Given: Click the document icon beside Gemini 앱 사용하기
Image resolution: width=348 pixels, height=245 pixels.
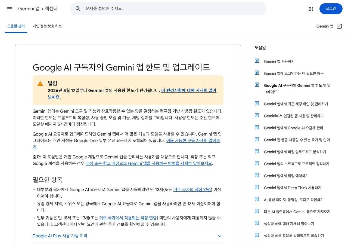Looking at the screenshot, I should coord(257,61).
